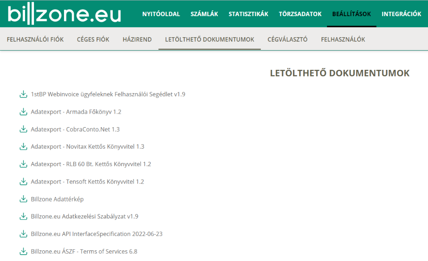Switch to HÁZIREND tab
428x261 pixels.
pos(137,39)
